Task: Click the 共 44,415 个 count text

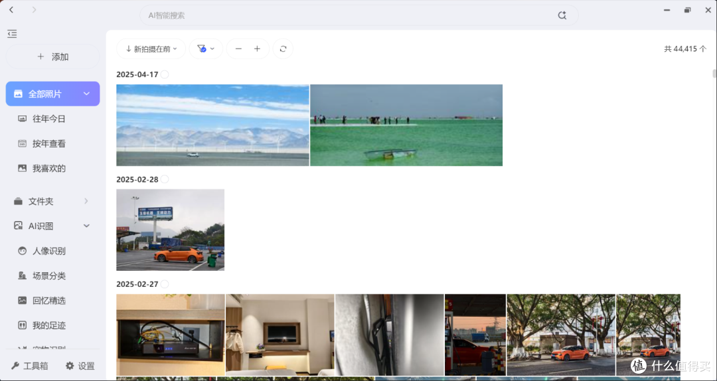Action: click(x=685, y=49)
